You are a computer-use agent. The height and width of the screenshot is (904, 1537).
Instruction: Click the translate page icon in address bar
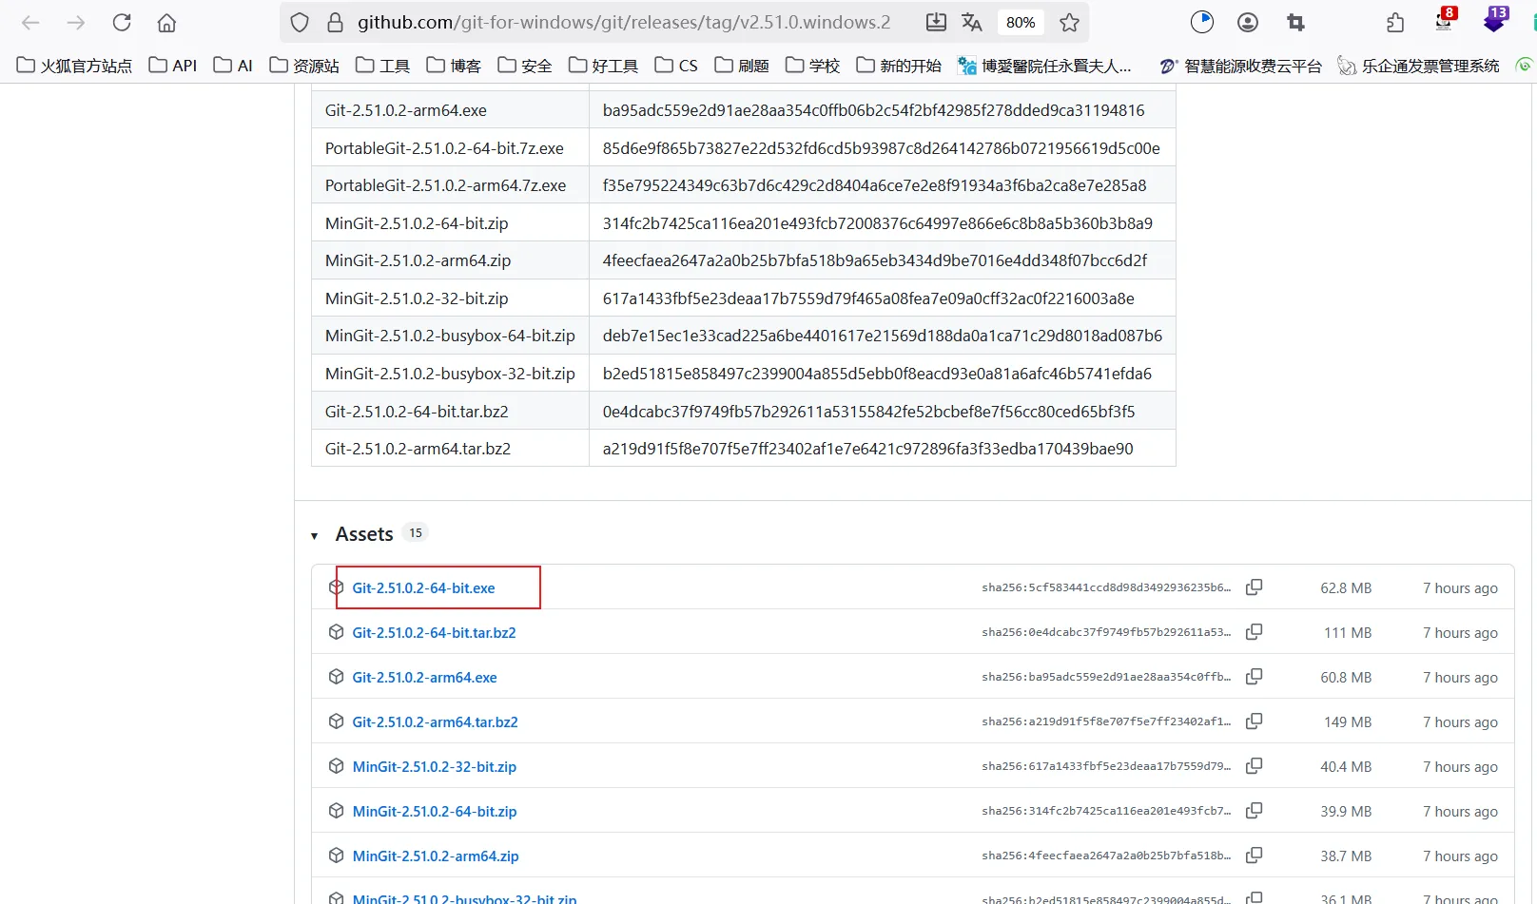coord(971,23)
